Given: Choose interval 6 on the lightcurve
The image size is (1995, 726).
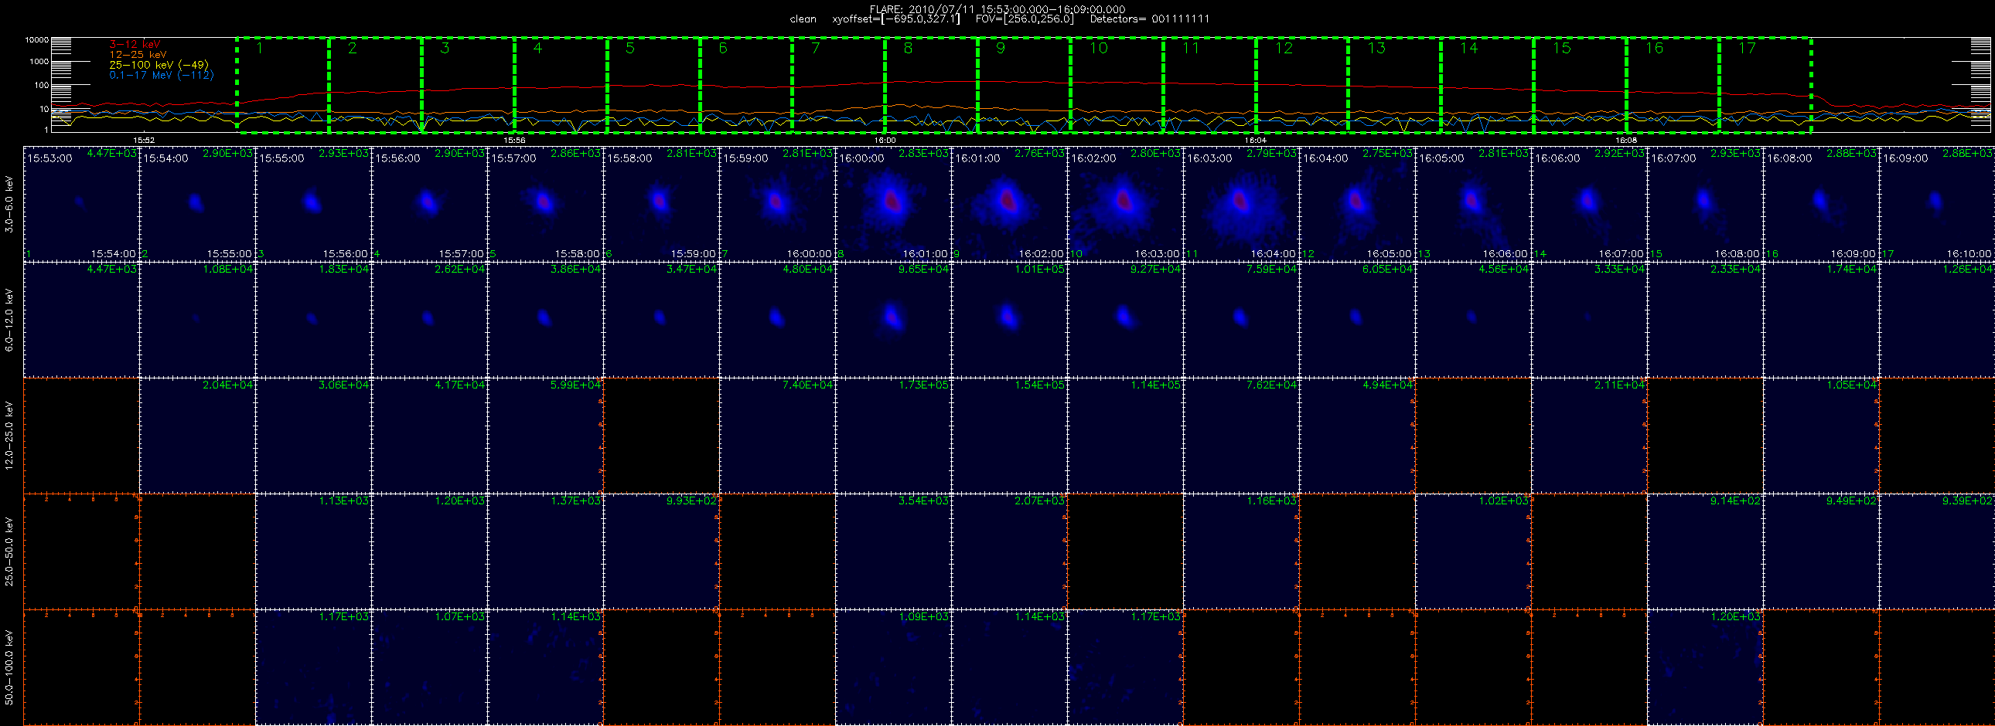Looking at the screenshot, I should point(745,84).
